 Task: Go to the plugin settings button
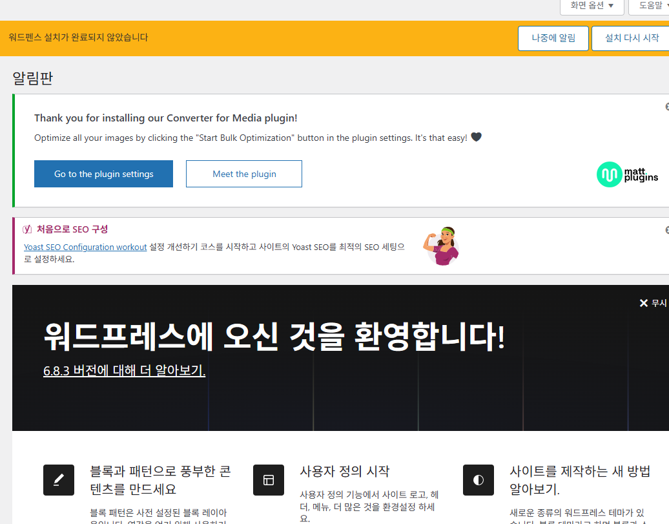104,174
